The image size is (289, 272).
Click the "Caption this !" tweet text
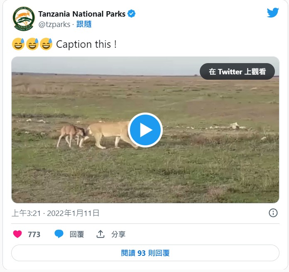click(x=86, y=44)
